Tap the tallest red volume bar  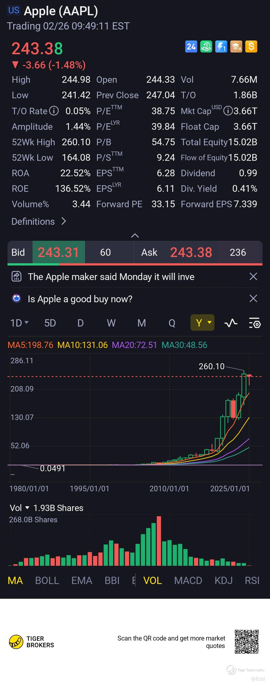159,540
